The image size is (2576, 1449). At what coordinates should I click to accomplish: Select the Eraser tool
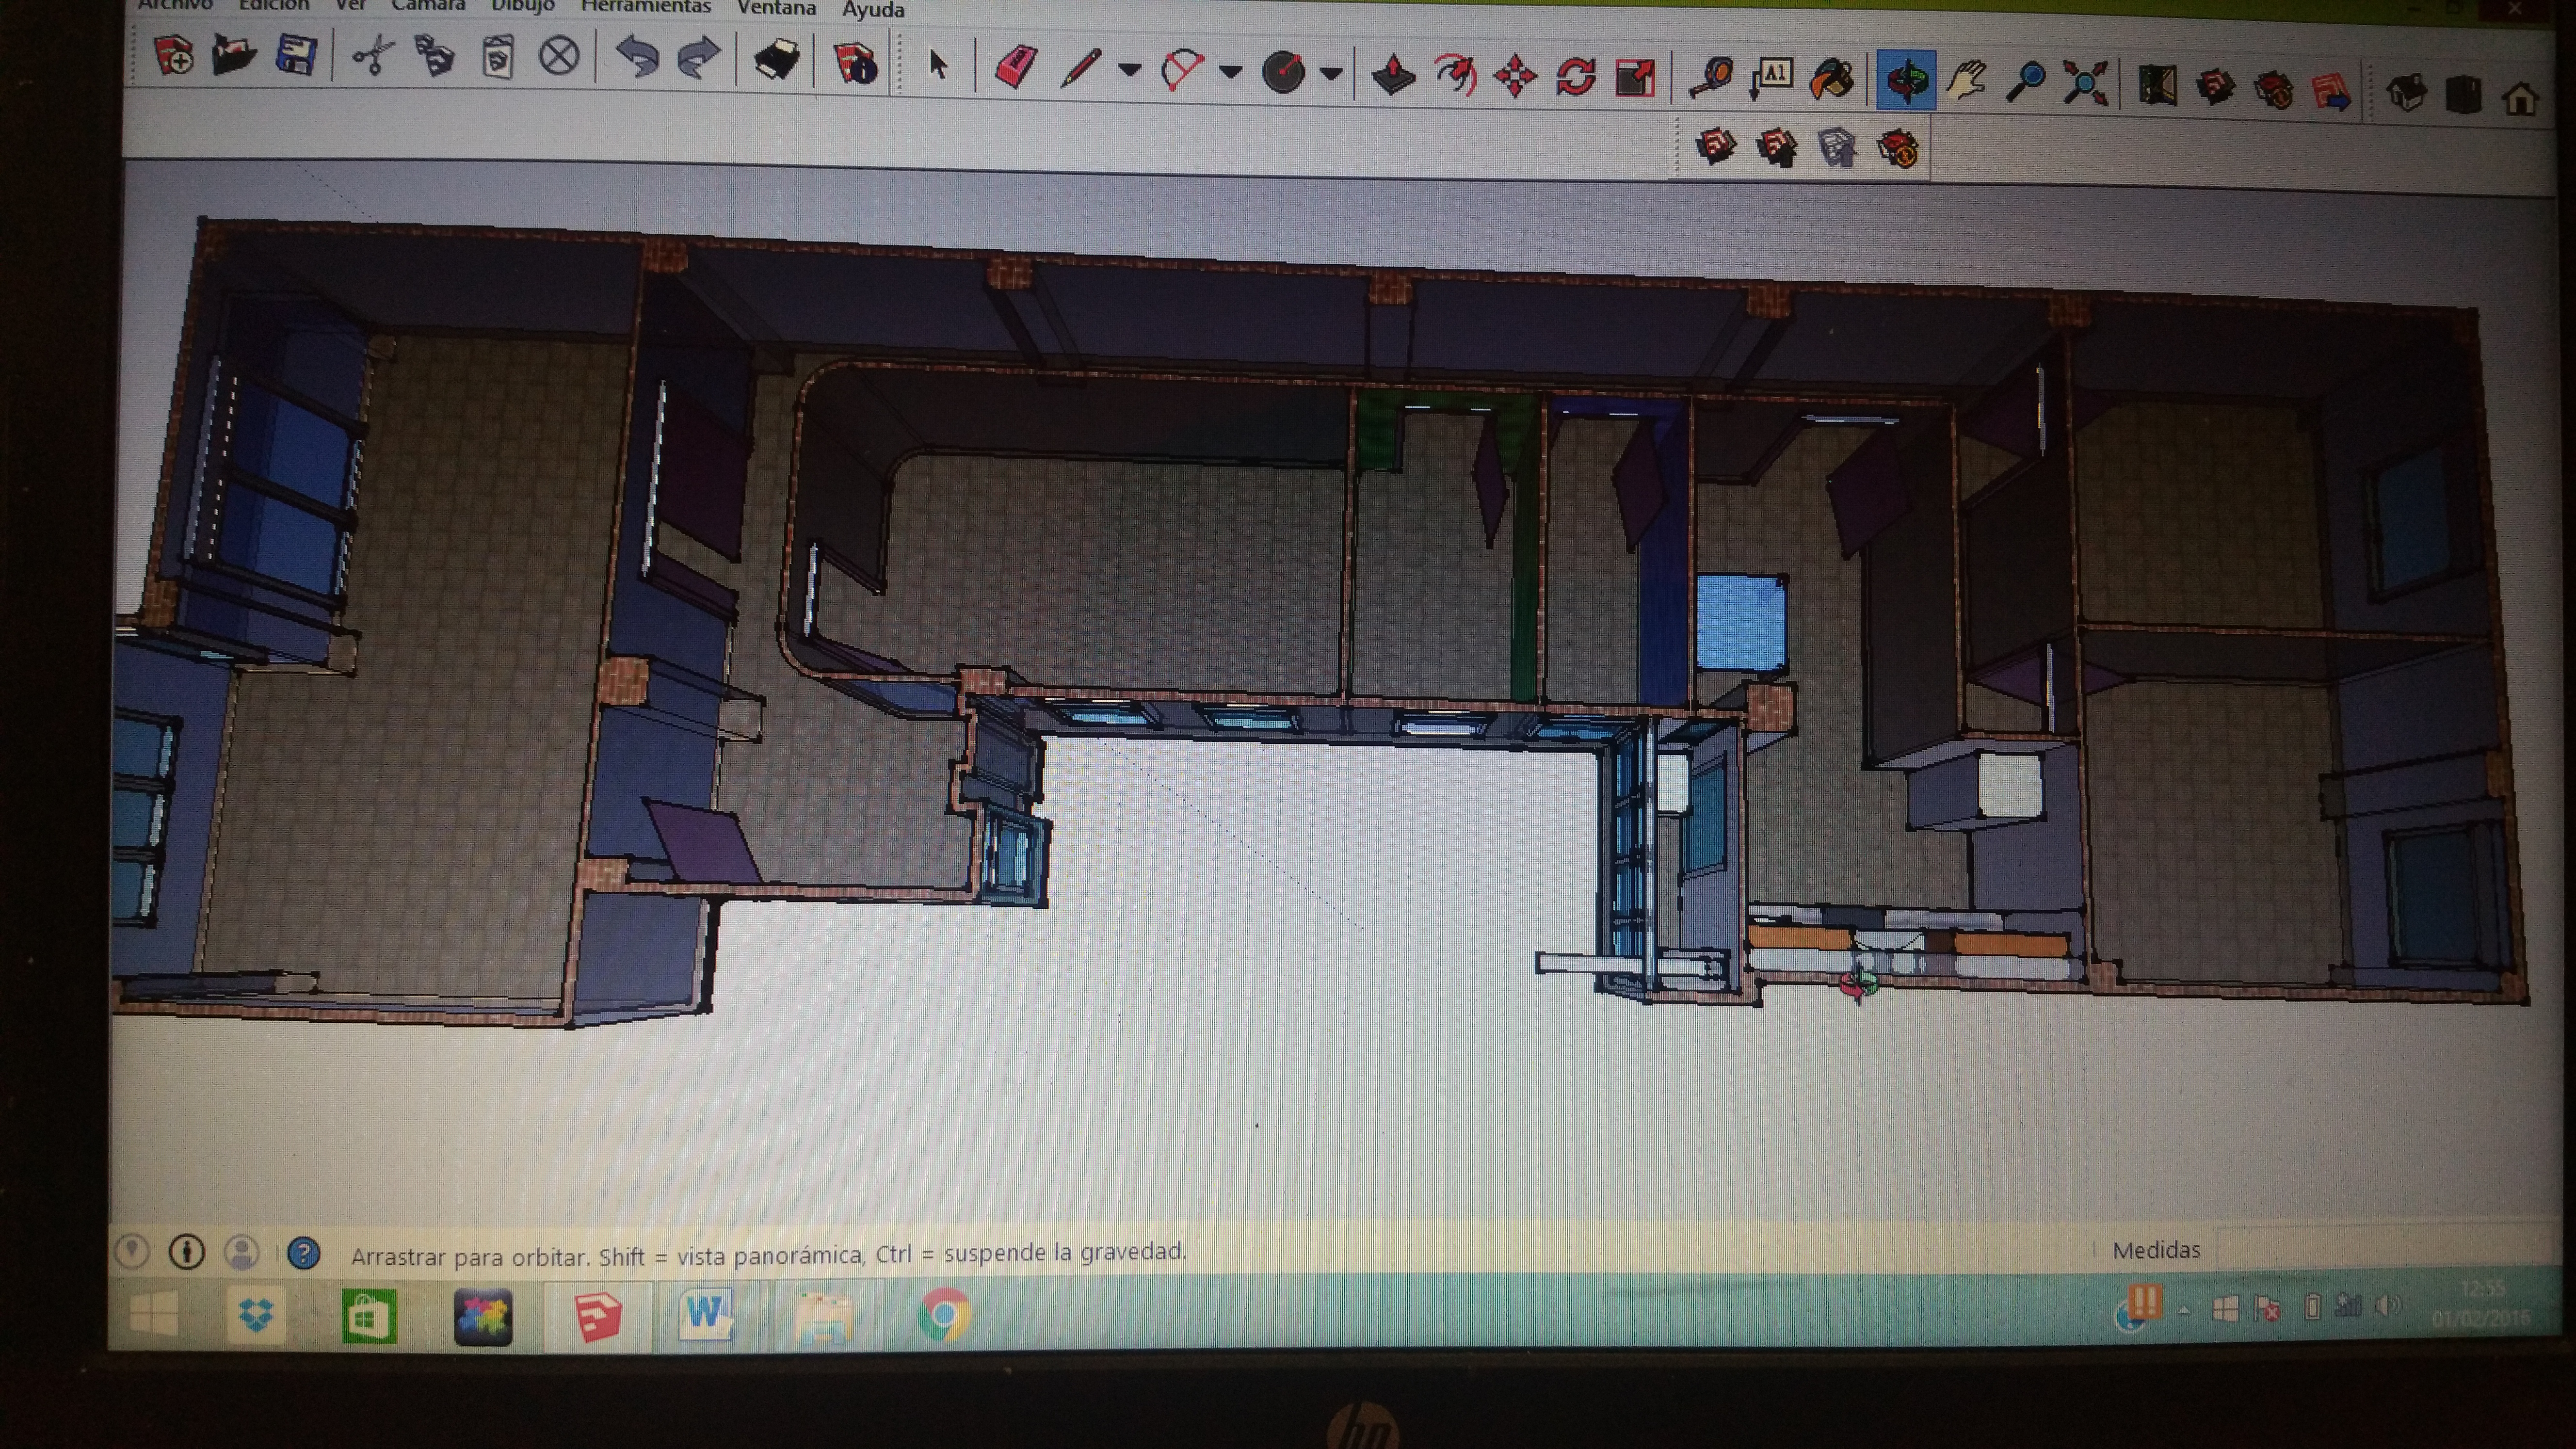[1016, 69]
